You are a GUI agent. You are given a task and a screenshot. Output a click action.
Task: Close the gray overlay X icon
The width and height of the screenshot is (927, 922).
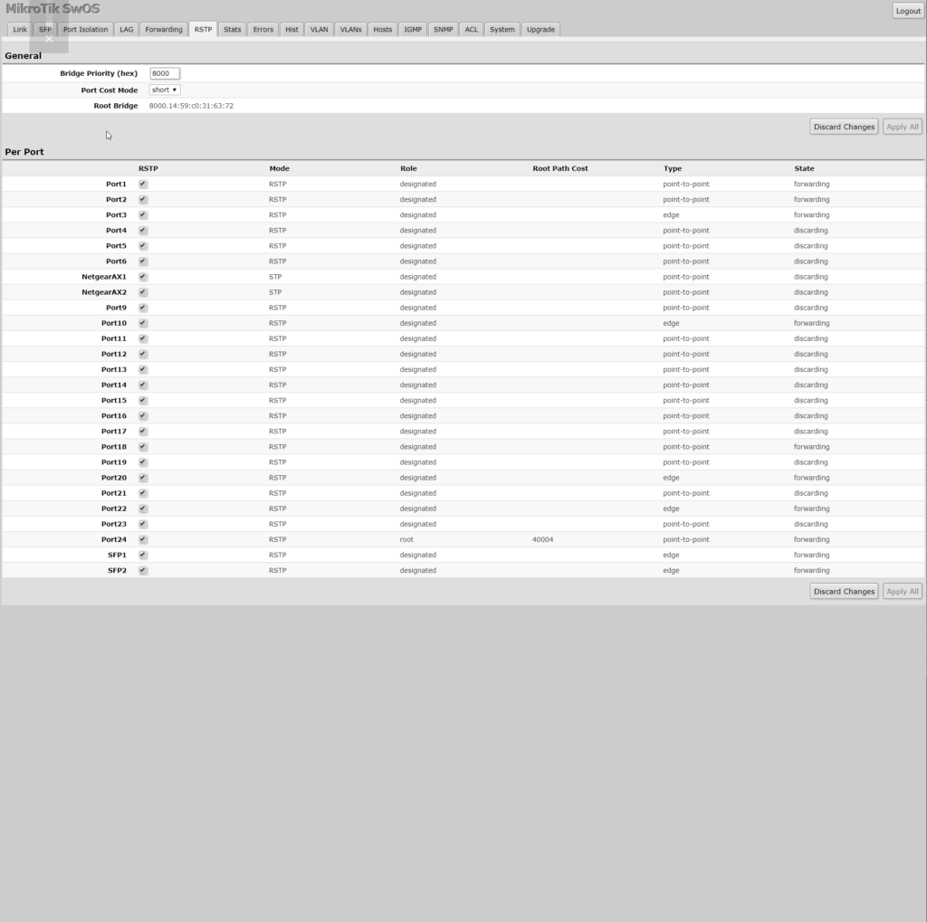point(49,39)
